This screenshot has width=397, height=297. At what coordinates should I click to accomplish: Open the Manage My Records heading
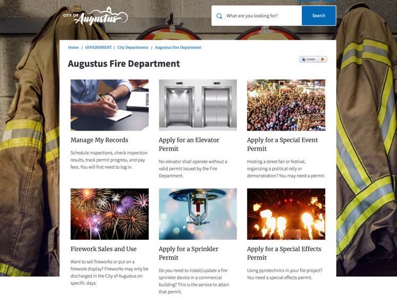pos(99,140)
